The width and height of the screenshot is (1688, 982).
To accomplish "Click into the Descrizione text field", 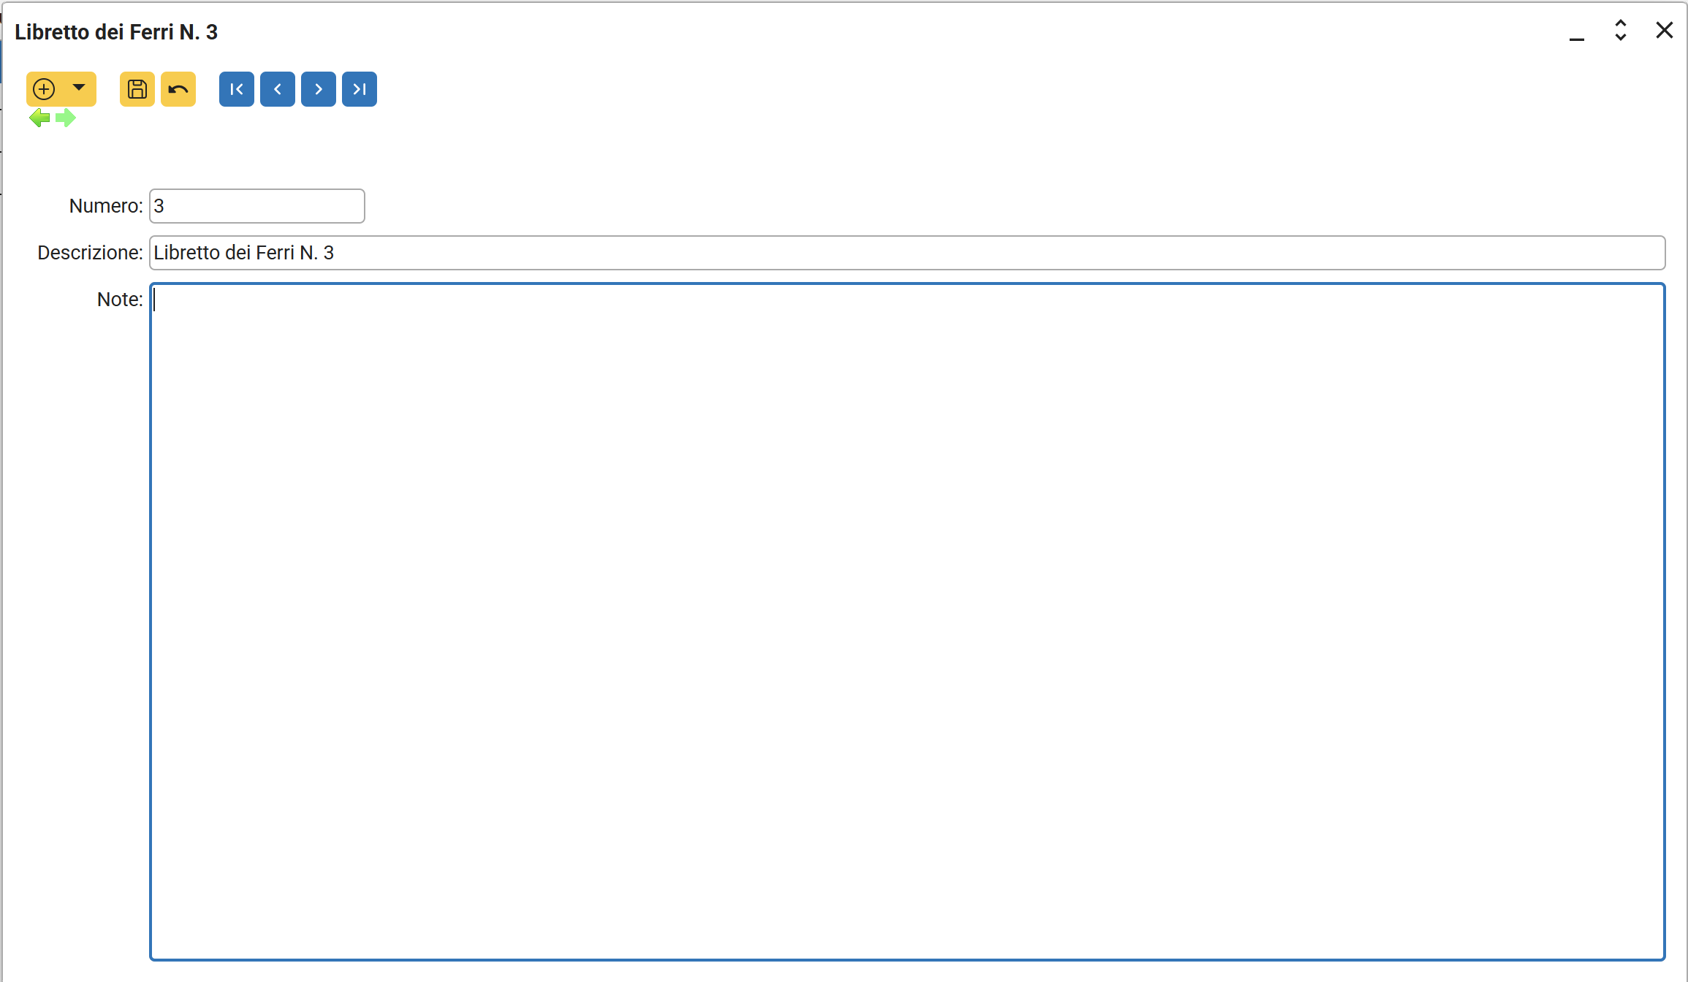I will (907, 253).
